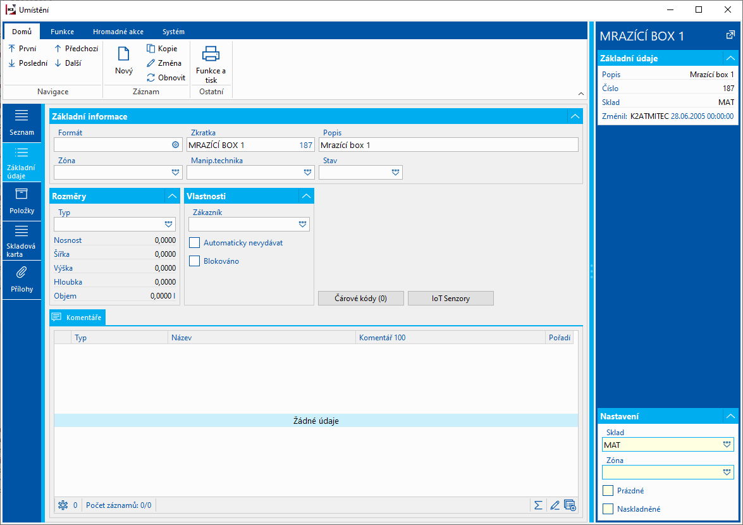Viewport: 743px width, 525px height.
Task: Expand the Stav dropdown list
Action: click(395, 172)
